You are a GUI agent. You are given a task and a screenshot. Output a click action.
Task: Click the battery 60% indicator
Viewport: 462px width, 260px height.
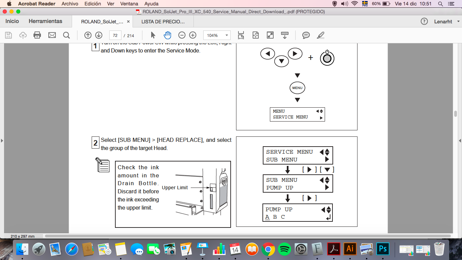[381, 4]
